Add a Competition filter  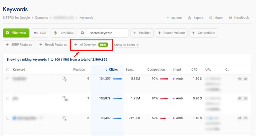pyautogui.click(x=204, y=33)
